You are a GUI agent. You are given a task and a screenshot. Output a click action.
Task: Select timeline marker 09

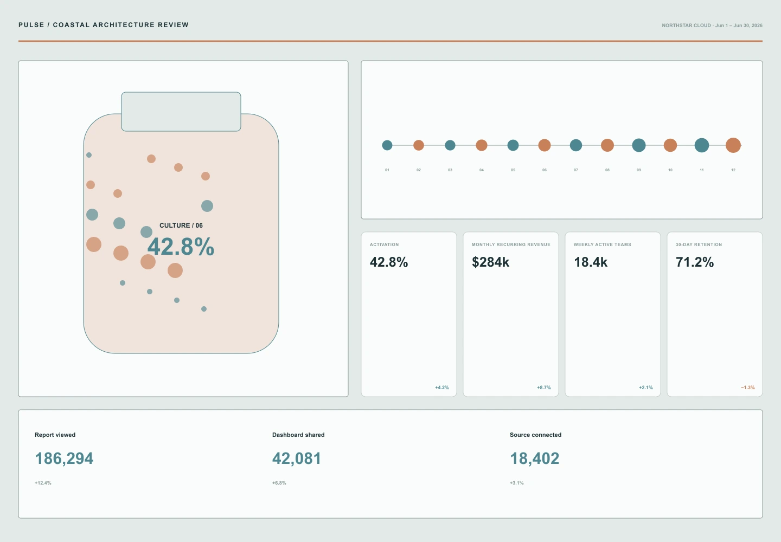[639, 145]
